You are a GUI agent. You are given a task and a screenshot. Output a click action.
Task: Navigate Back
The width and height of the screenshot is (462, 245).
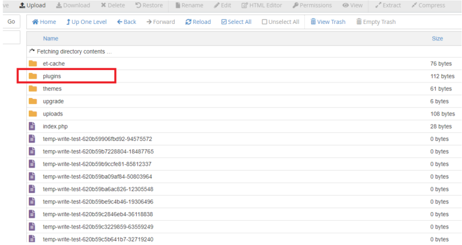point(127,22)
